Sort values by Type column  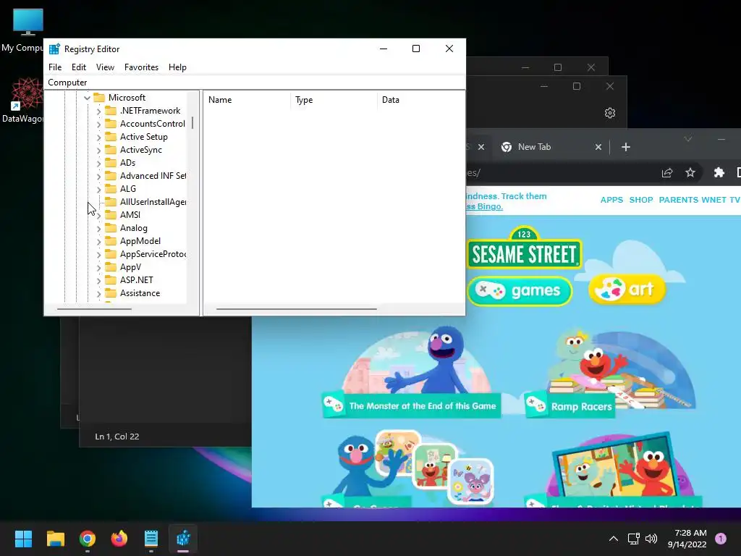tap(334, 100)
